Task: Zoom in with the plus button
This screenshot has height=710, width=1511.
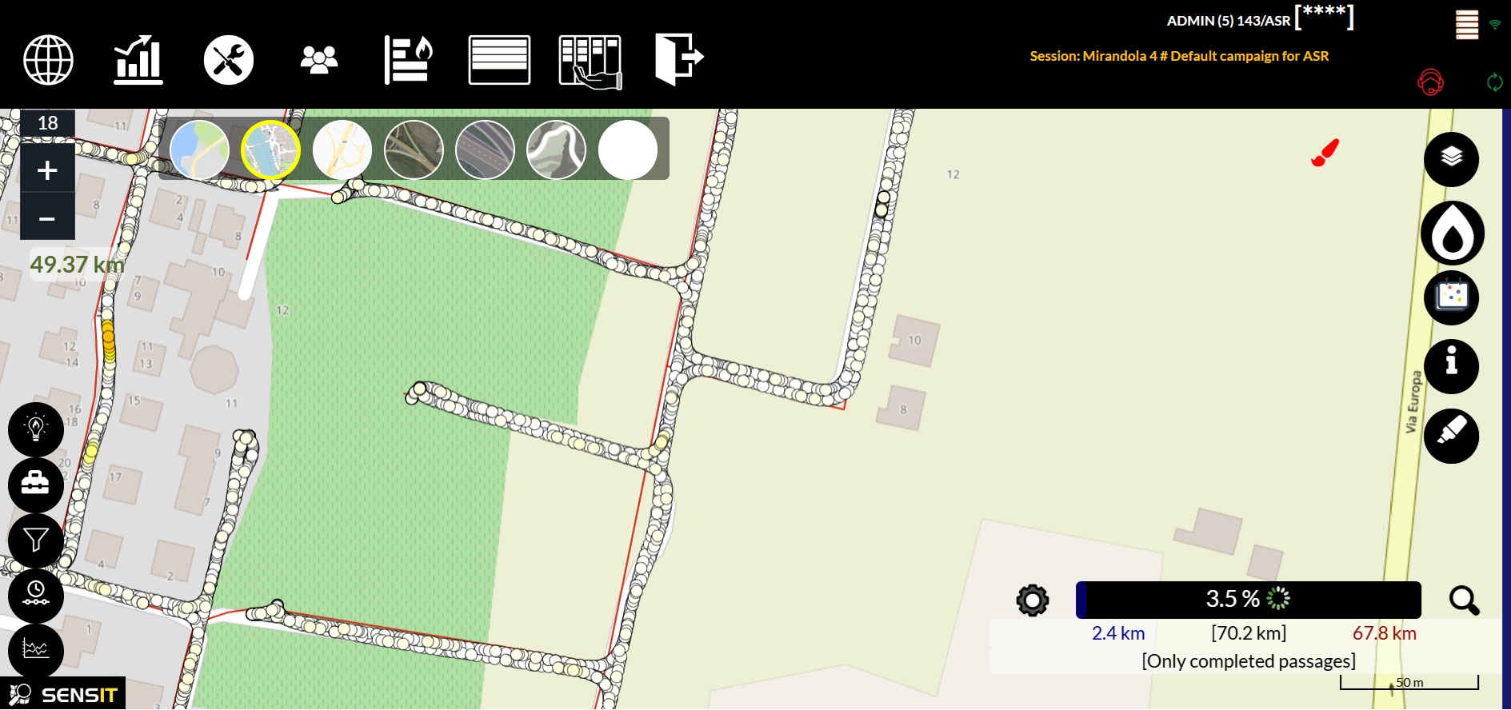Action: (47, 170)
